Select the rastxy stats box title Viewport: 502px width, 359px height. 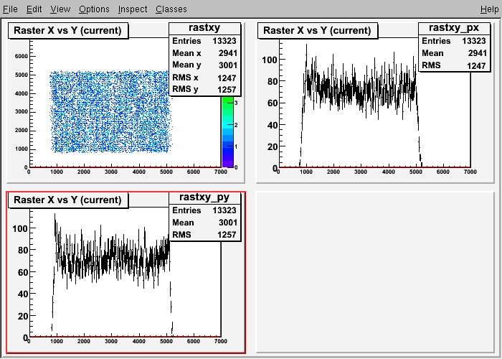[x=204, y=28]
